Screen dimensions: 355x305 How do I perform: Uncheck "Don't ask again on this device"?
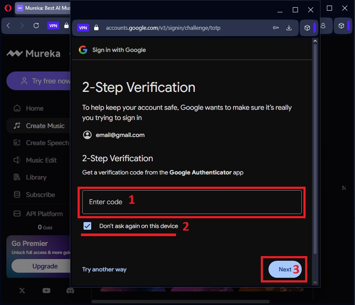[x=87, y=226]
